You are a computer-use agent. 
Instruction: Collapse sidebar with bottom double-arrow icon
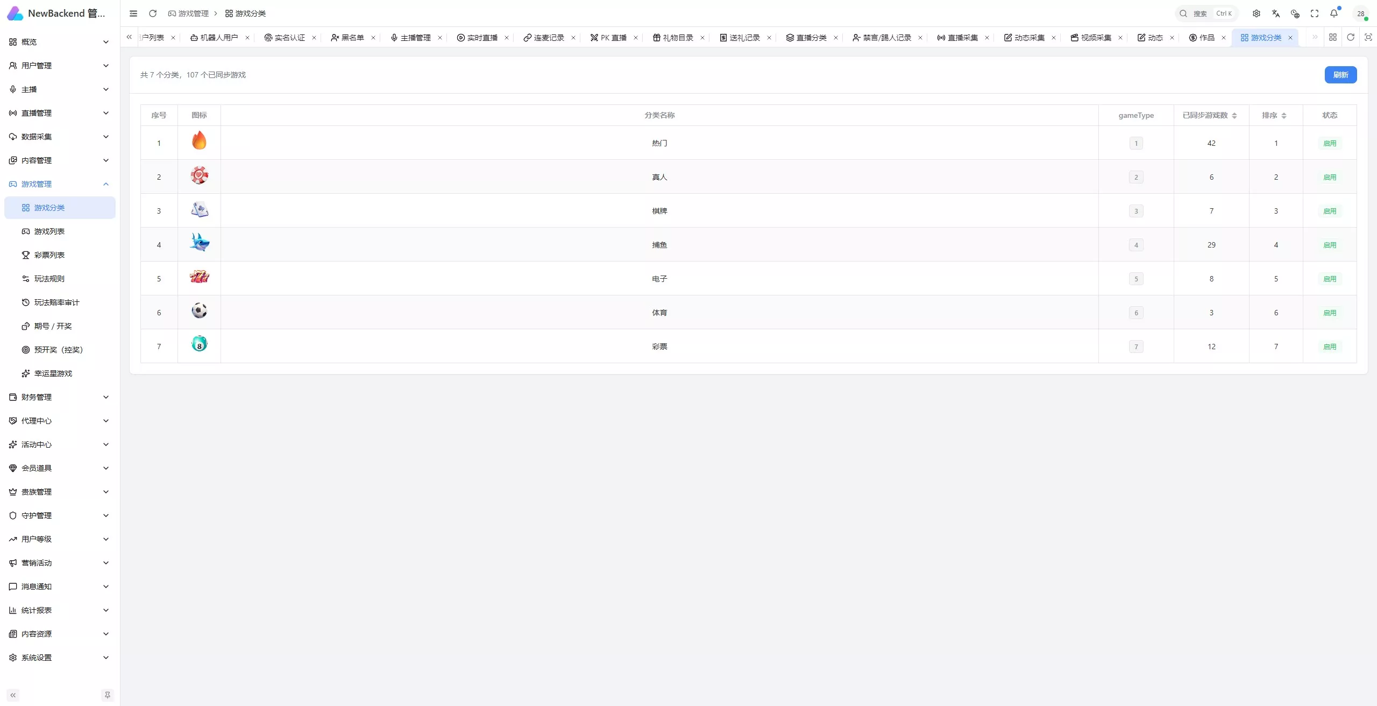(x=13, y=695)
